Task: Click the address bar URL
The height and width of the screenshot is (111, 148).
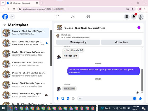Action: [44, 9]
